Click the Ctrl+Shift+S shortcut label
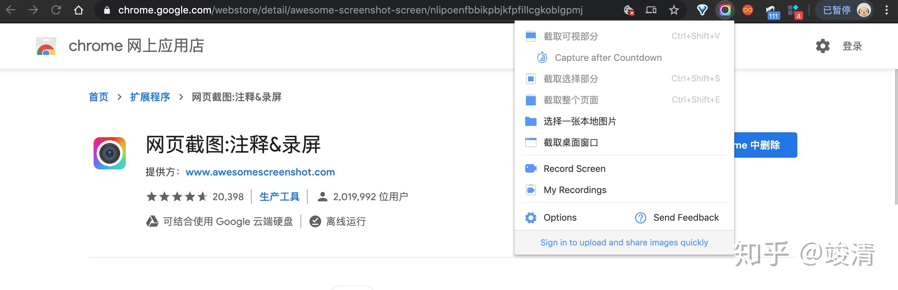This screenshot has width=898, height=290. click(695, 79)
